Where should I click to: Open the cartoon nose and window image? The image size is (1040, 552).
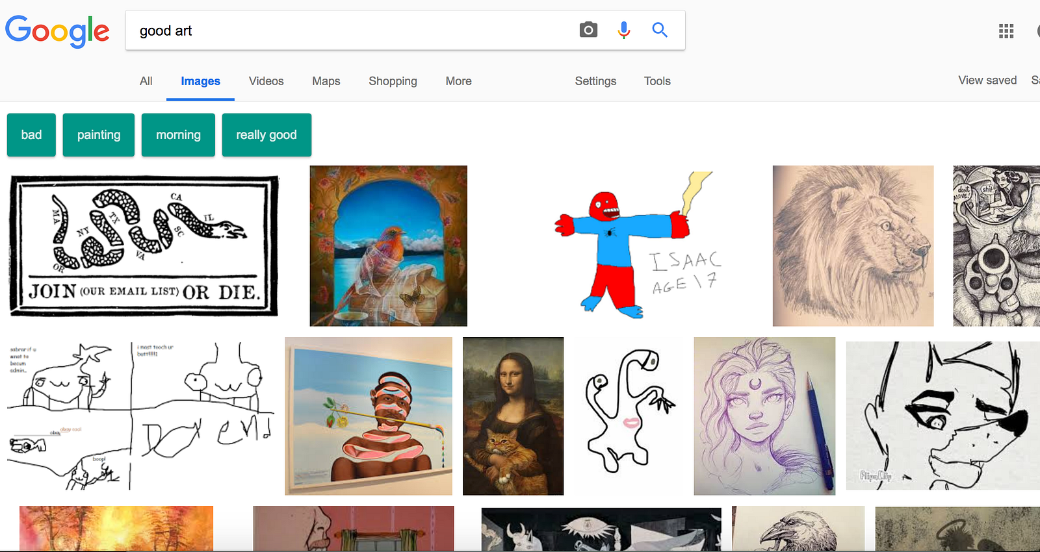[x=354, y=529]
